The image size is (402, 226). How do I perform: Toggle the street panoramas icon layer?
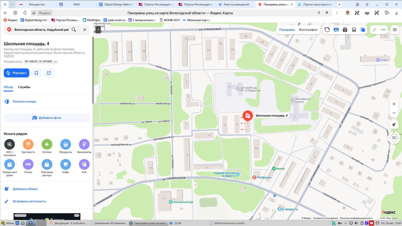tap(336, 30)
